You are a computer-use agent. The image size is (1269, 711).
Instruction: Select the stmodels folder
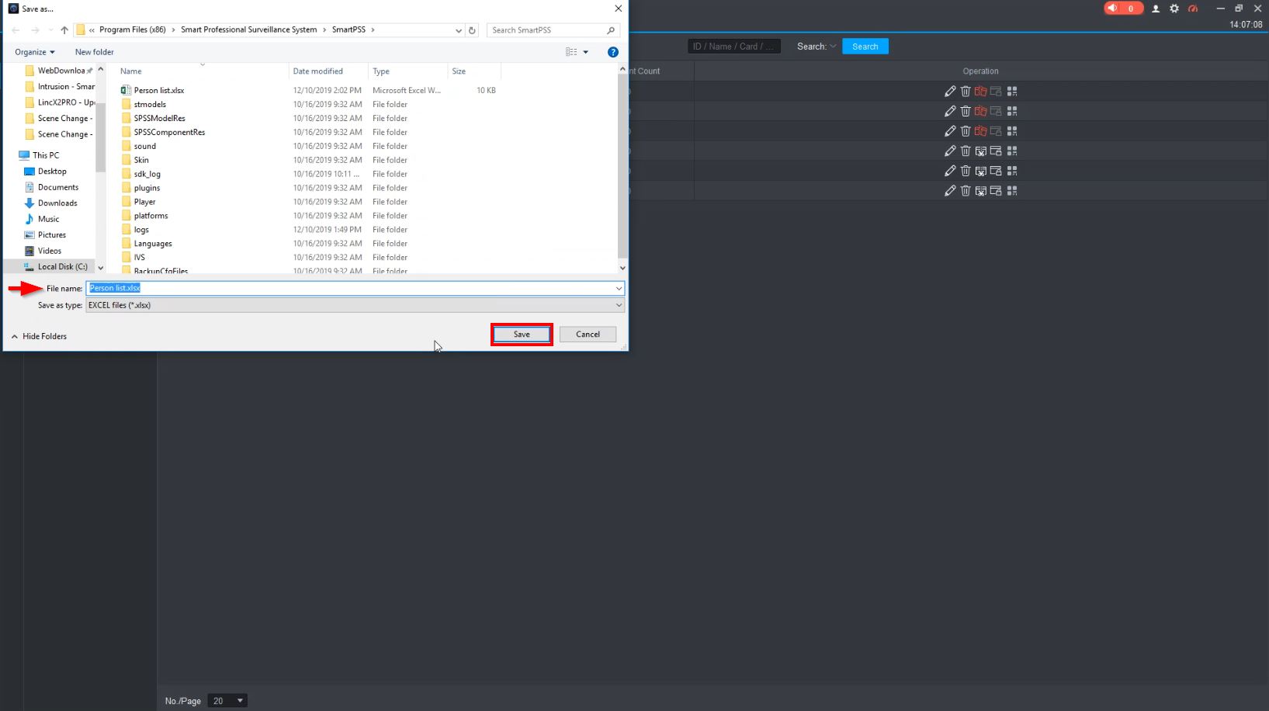(x=150, y=105)
